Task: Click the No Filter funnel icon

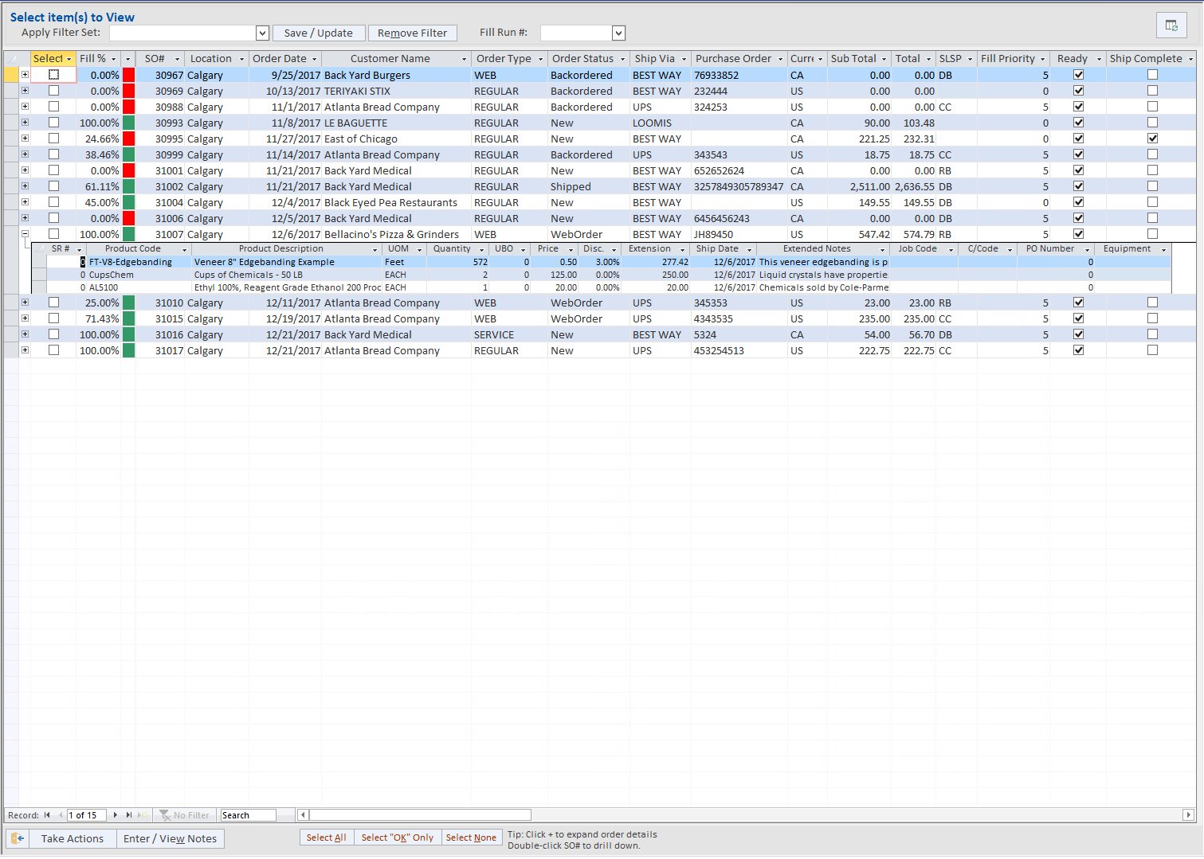Action: click(x=165, y=815)
